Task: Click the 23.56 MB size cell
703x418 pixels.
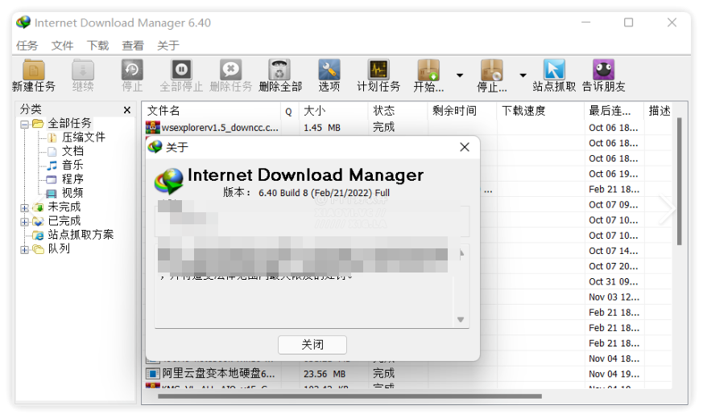Action: point(325,374)
